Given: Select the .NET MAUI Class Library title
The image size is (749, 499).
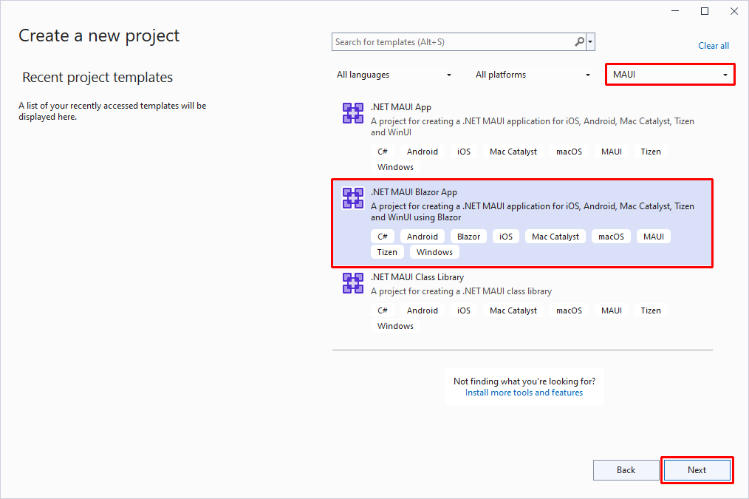Looking at the screenshot, I should click(417, 277).
